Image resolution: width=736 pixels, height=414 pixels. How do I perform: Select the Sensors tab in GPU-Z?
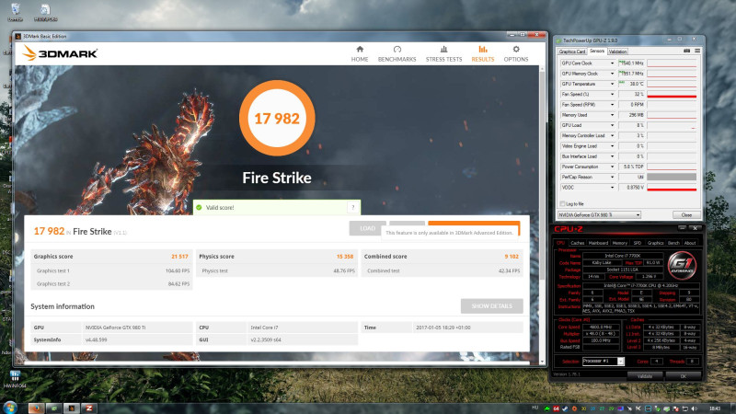click(597, 52)
